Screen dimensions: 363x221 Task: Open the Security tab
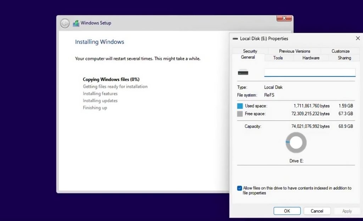pos(250,51)
